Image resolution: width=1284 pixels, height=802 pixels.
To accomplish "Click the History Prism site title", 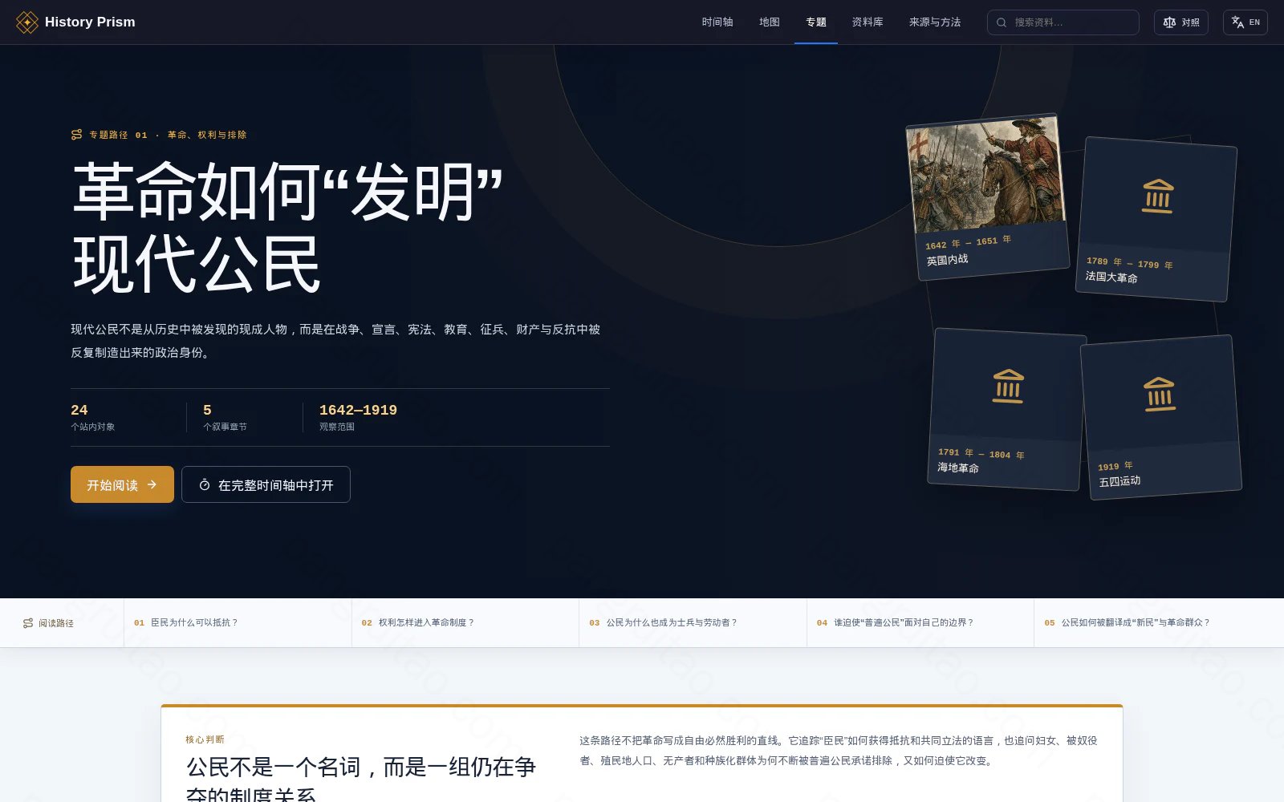I will pos(90,22).
